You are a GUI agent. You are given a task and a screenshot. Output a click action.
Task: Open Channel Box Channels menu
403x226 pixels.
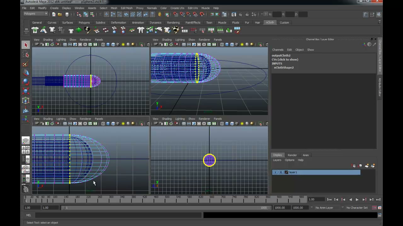pos(278,50)
